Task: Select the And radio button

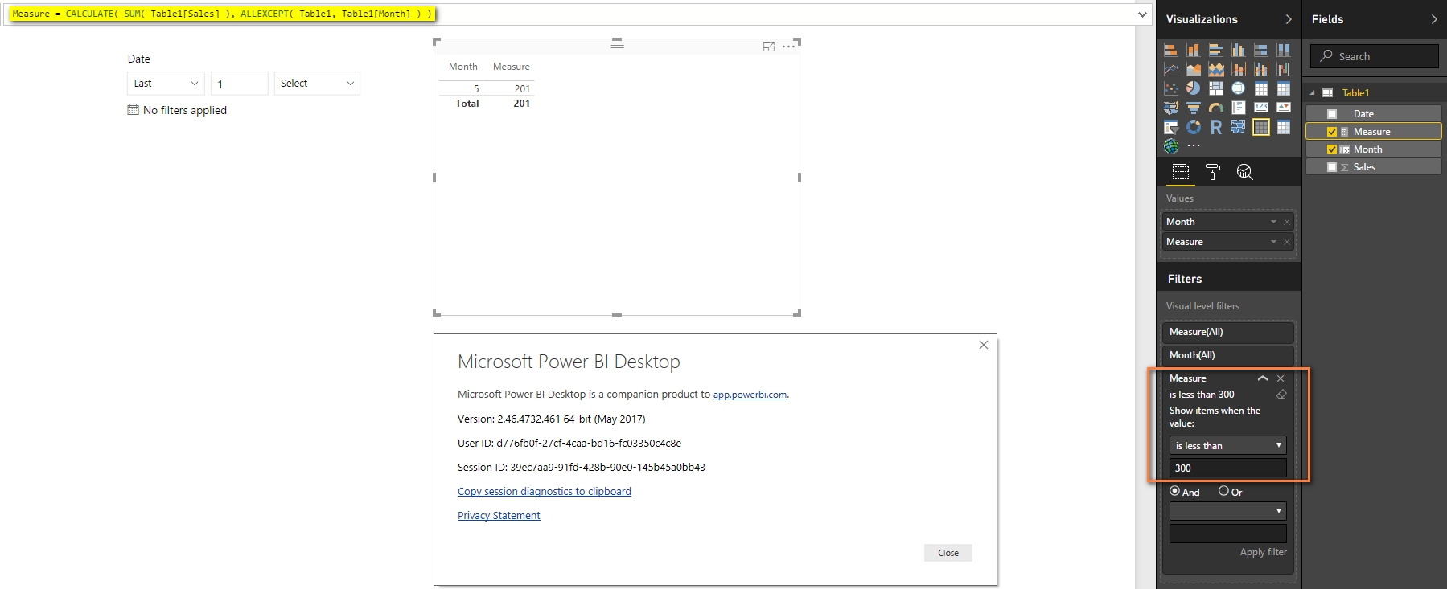Action: coord(1174,491)
